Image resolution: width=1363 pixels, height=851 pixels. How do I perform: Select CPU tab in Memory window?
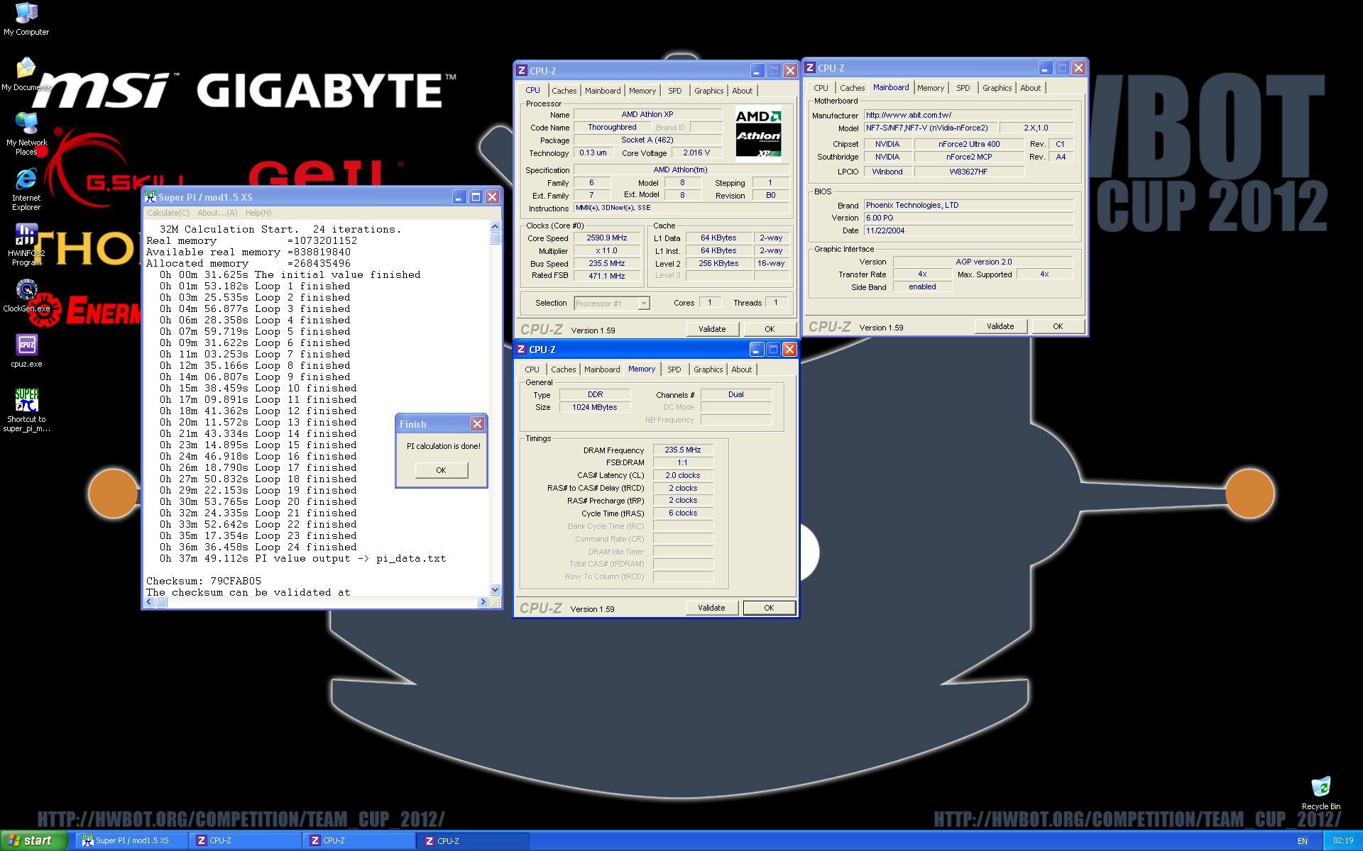point(532,369)
